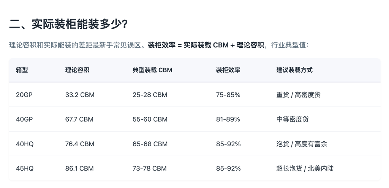Select the 75-85% efficiency cell
The width and height of the screenshot is (389, 188).
[228, 95]
